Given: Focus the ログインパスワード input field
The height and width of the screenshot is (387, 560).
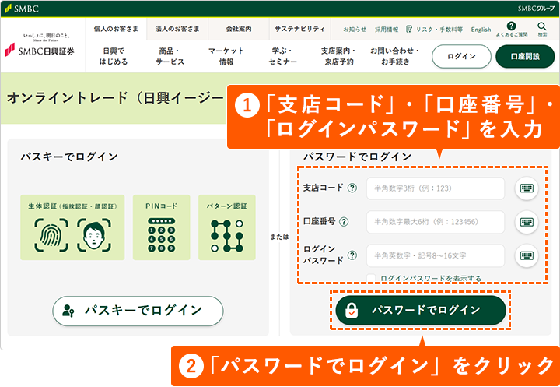Looking at the screenshot, I should (436, 255).
